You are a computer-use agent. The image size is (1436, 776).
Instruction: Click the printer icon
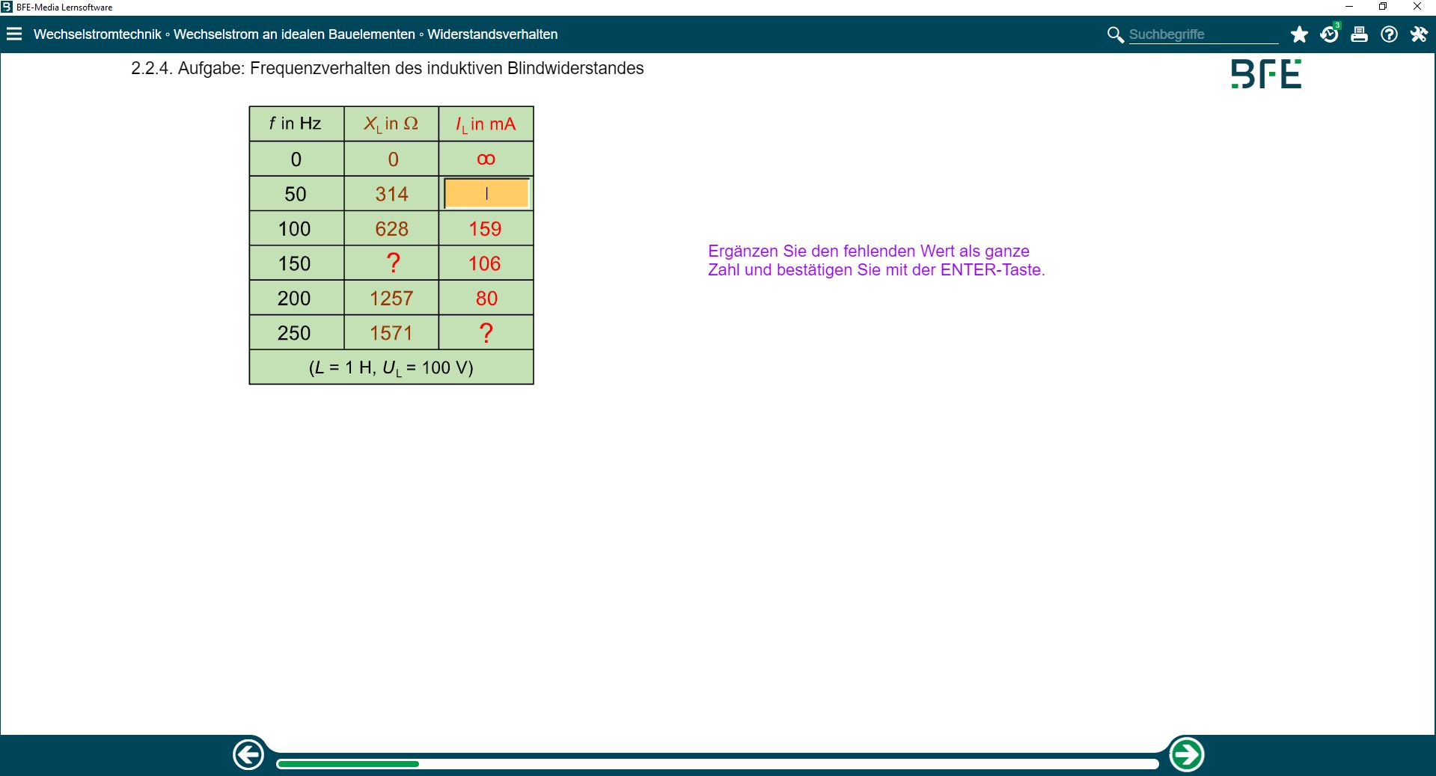pos(1359,34)
